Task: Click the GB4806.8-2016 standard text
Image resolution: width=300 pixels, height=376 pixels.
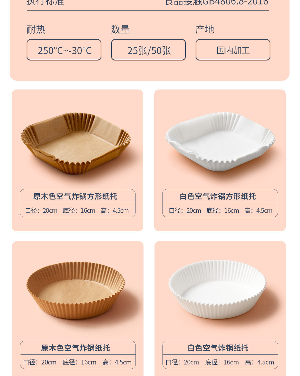Action: 235,2
